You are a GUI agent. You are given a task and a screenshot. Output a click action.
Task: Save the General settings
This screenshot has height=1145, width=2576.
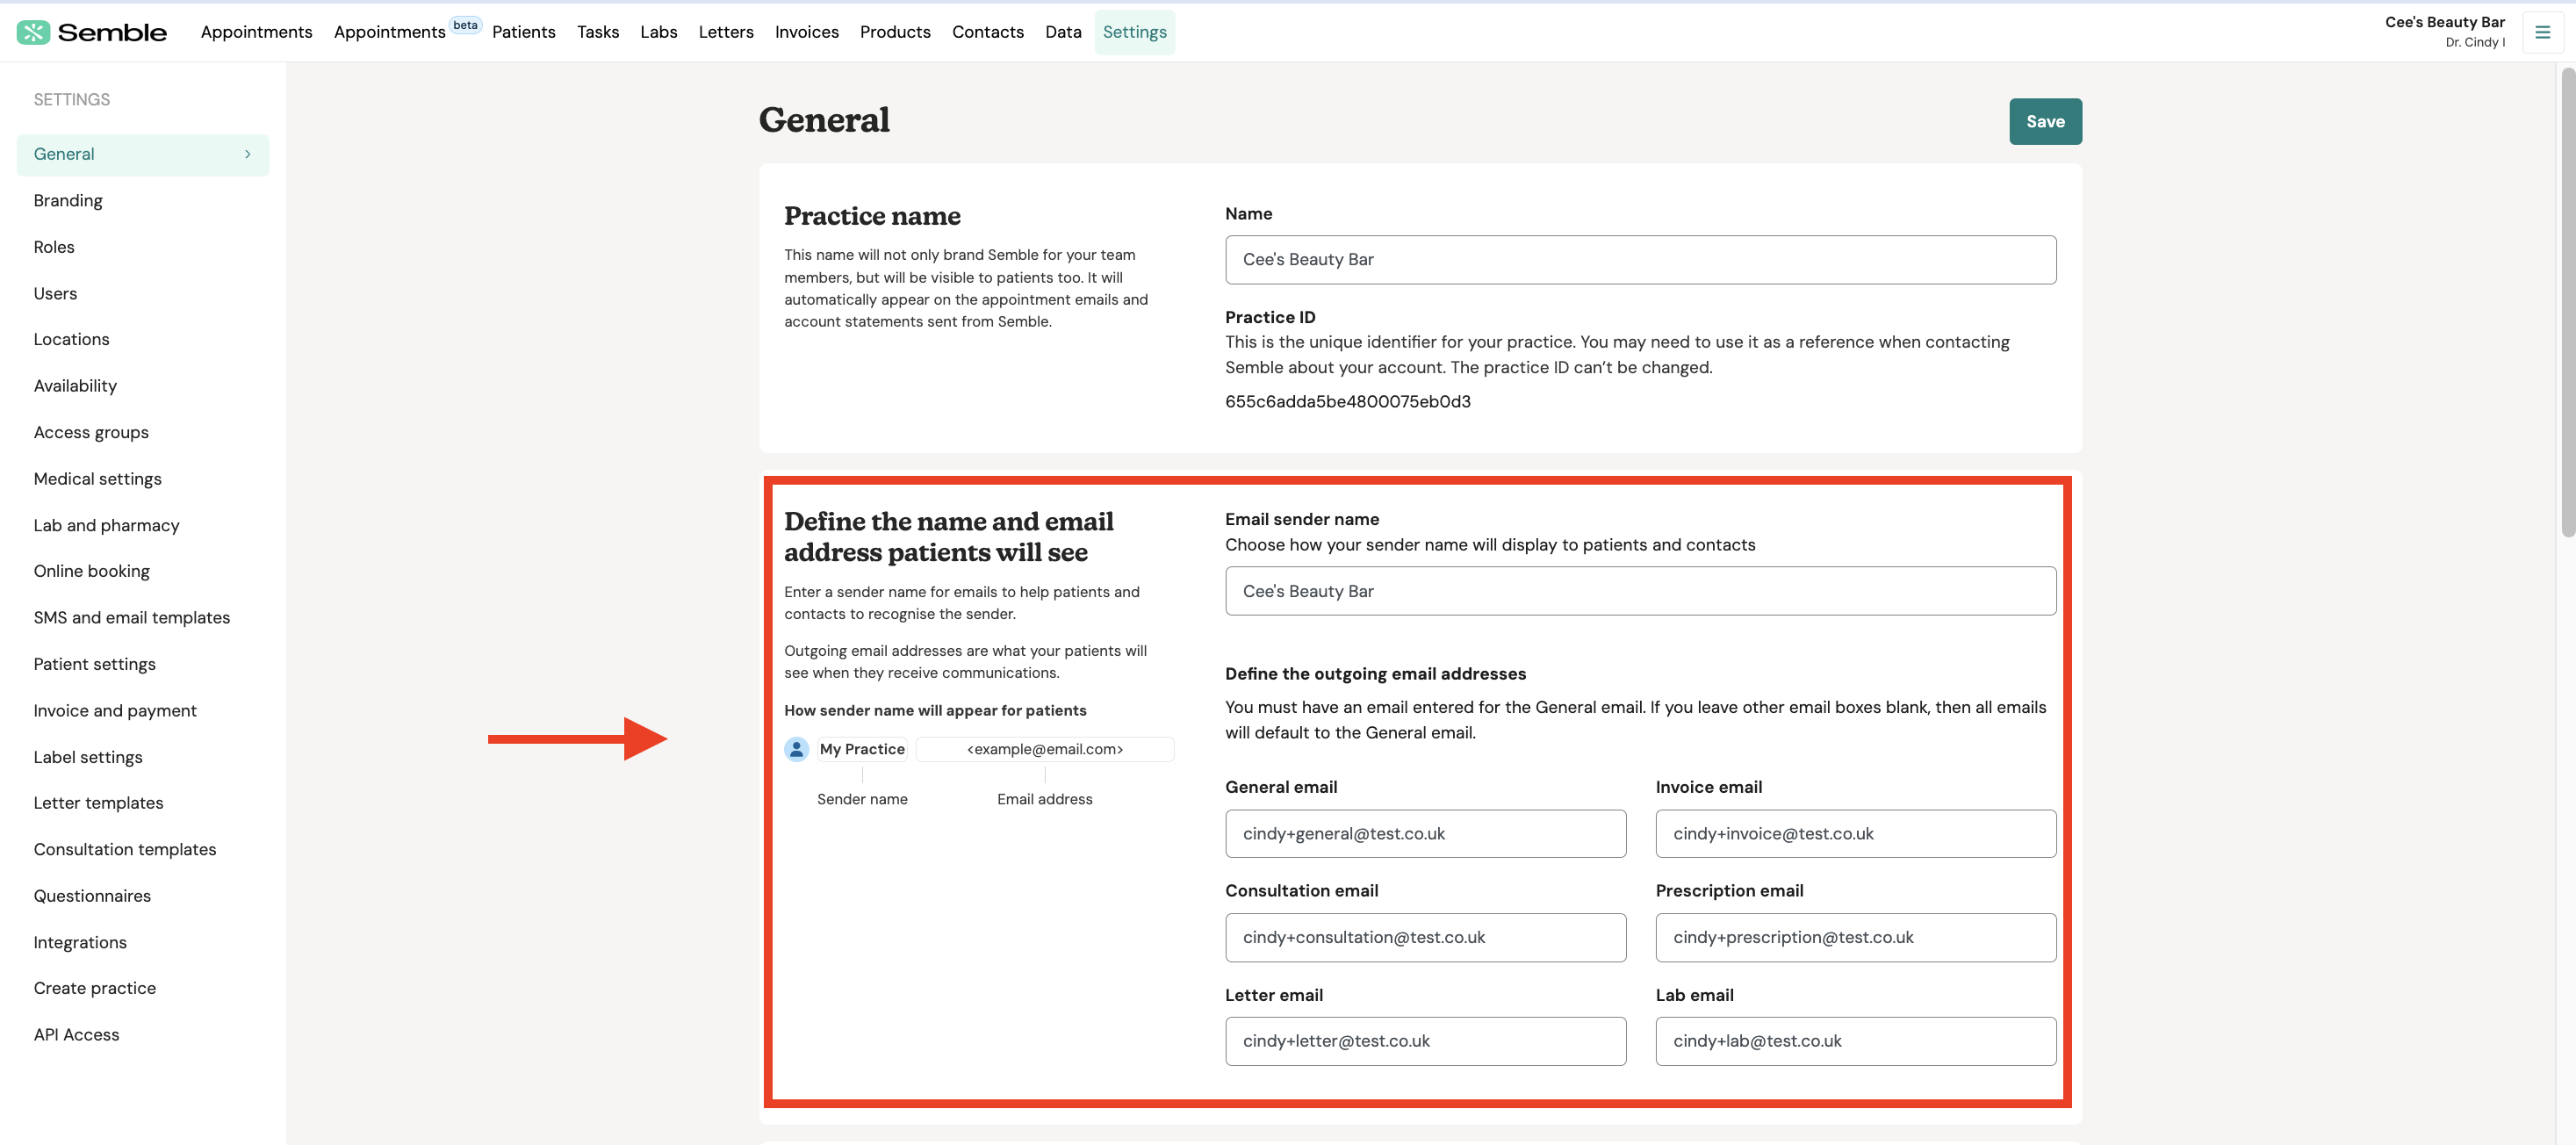2045,121
